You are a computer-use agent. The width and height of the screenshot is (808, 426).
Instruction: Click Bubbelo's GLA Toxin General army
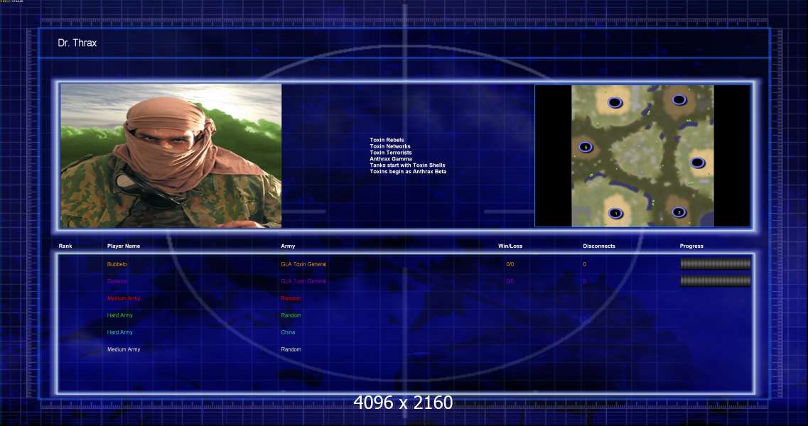click(x=303, y=264)
